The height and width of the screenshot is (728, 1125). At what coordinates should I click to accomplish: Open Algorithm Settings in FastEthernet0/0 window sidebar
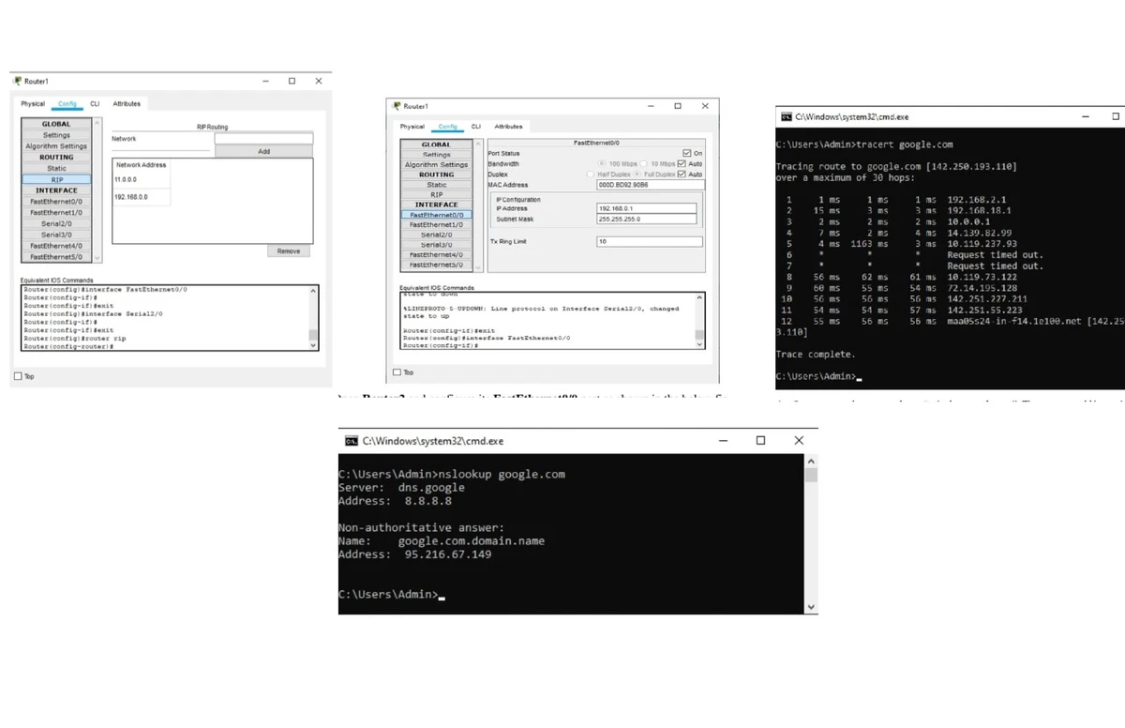click(436, 165)
